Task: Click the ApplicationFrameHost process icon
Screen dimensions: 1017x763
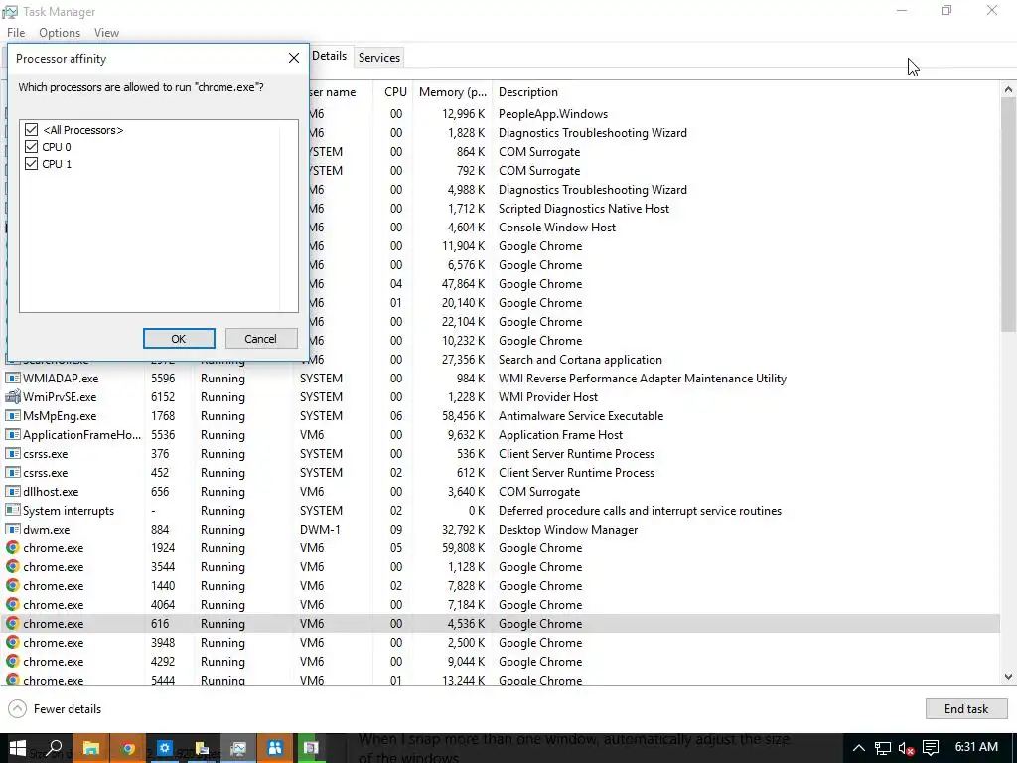Action: click(12, 435)
